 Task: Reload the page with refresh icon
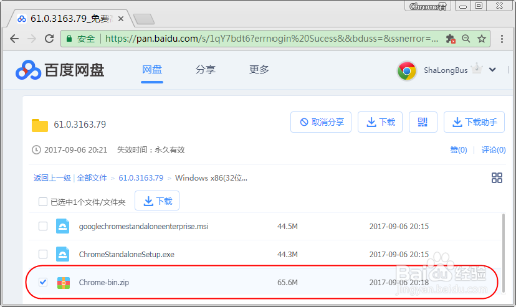[x=49, y=39]
